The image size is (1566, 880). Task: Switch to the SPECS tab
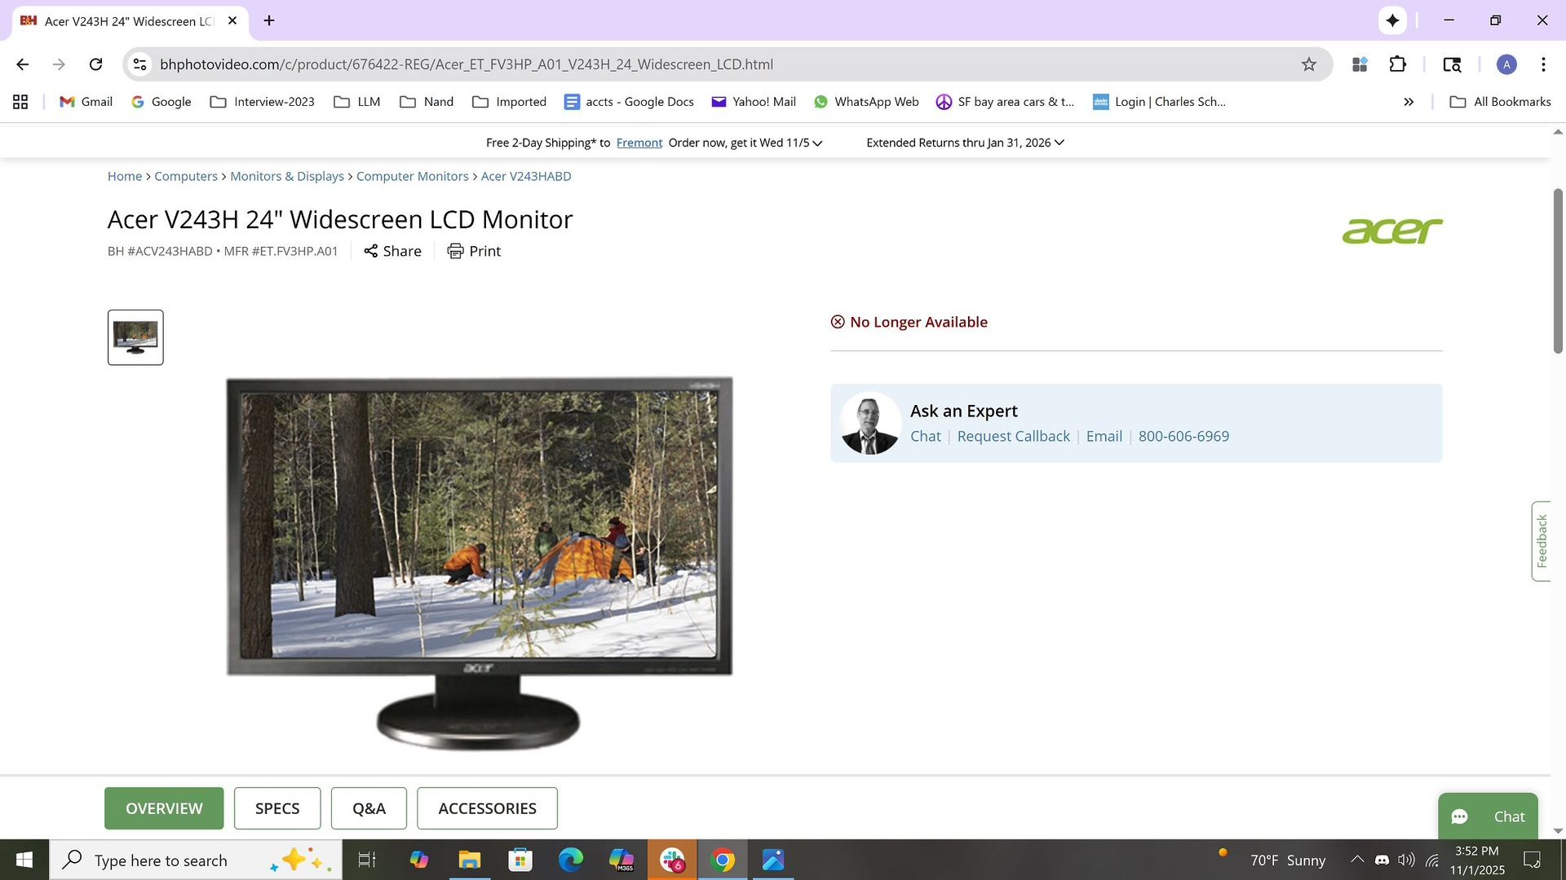tap(276, 808)
